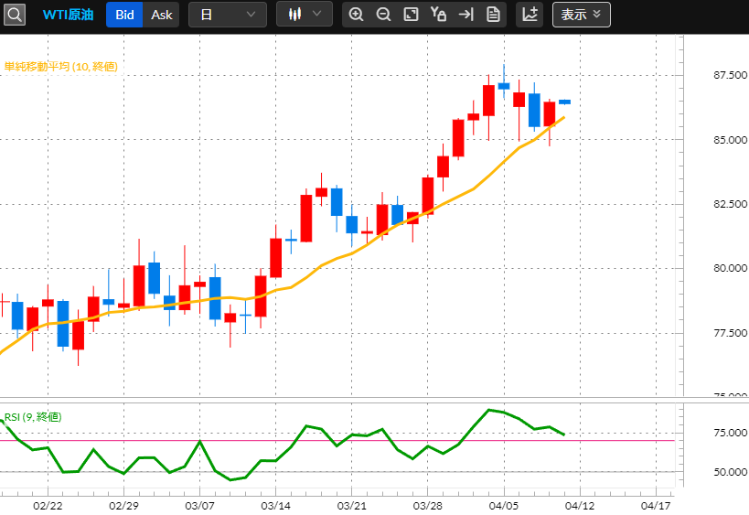Viewport: 749px width, 515px height.
Task: Select the 単純移動平均 (10, 終値) indicator label
Action: click(60, 67)
